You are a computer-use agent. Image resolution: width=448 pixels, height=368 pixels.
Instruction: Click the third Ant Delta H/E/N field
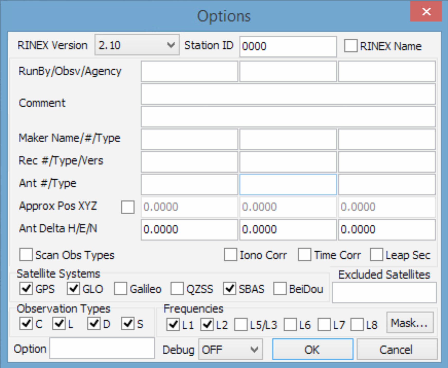387,230
